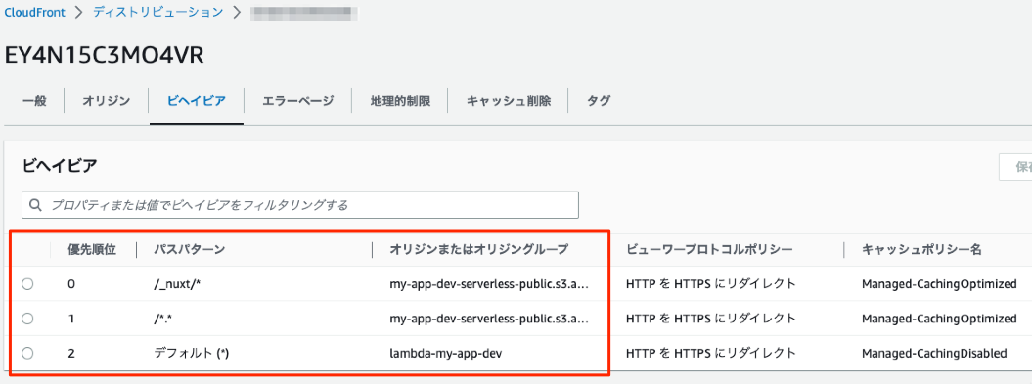Click the partially visible 保存 button
The image size is (1032, 384).
[1015, 167]
